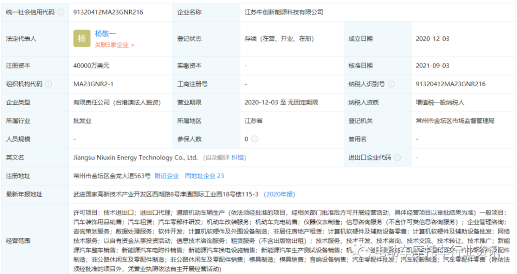
Task: Click registered capital 40000万美元
Action: [91, 66]
